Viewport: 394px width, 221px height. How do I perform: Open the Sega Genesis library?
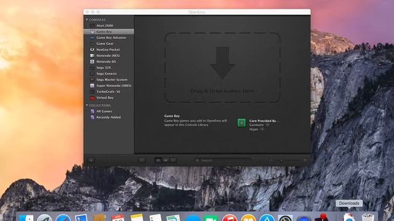(108, 74)
